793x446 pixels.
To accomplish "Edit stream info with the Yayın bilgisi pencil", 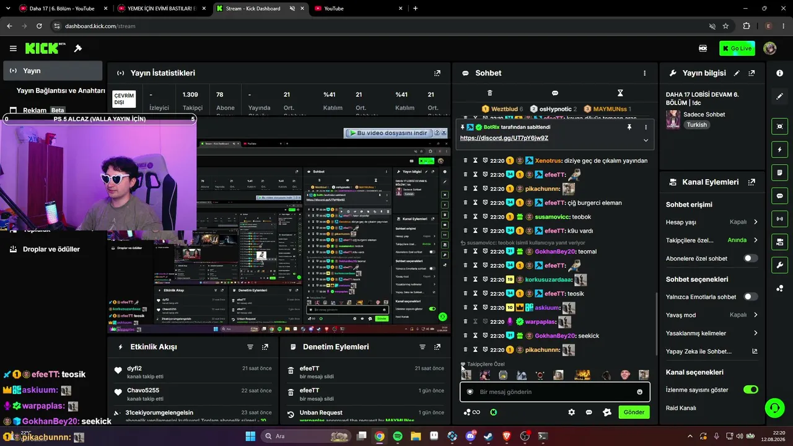I will (737, 73).
